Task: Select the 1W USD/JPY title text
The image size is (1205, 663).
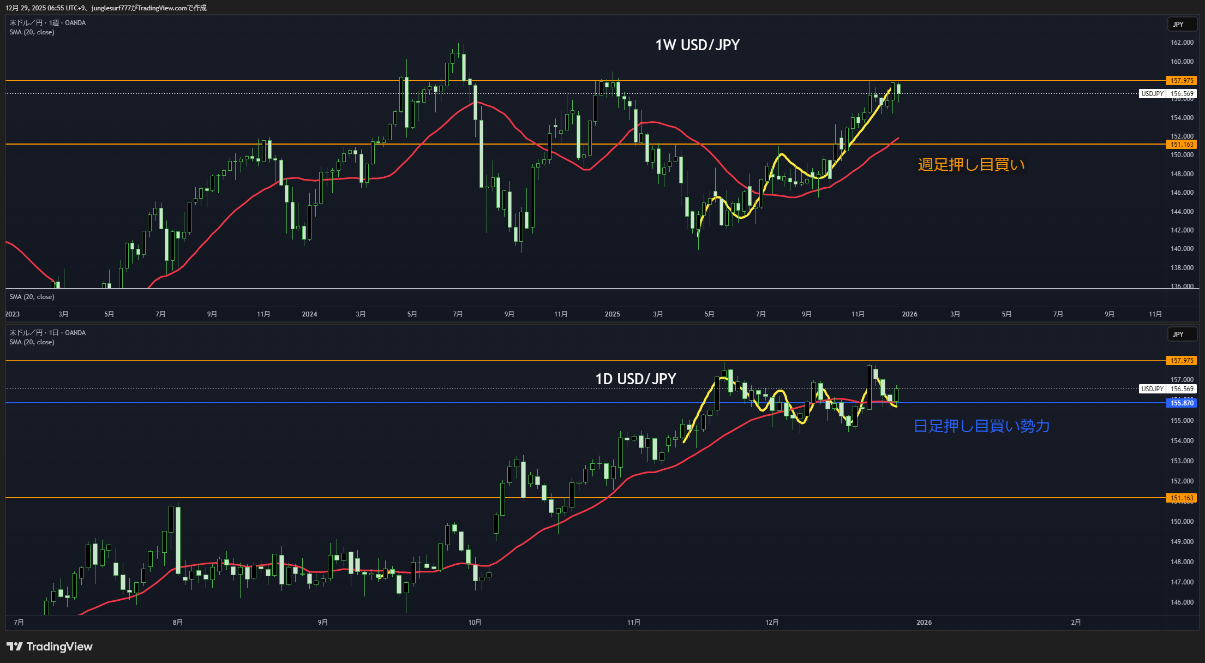Action: pos(697,45)
